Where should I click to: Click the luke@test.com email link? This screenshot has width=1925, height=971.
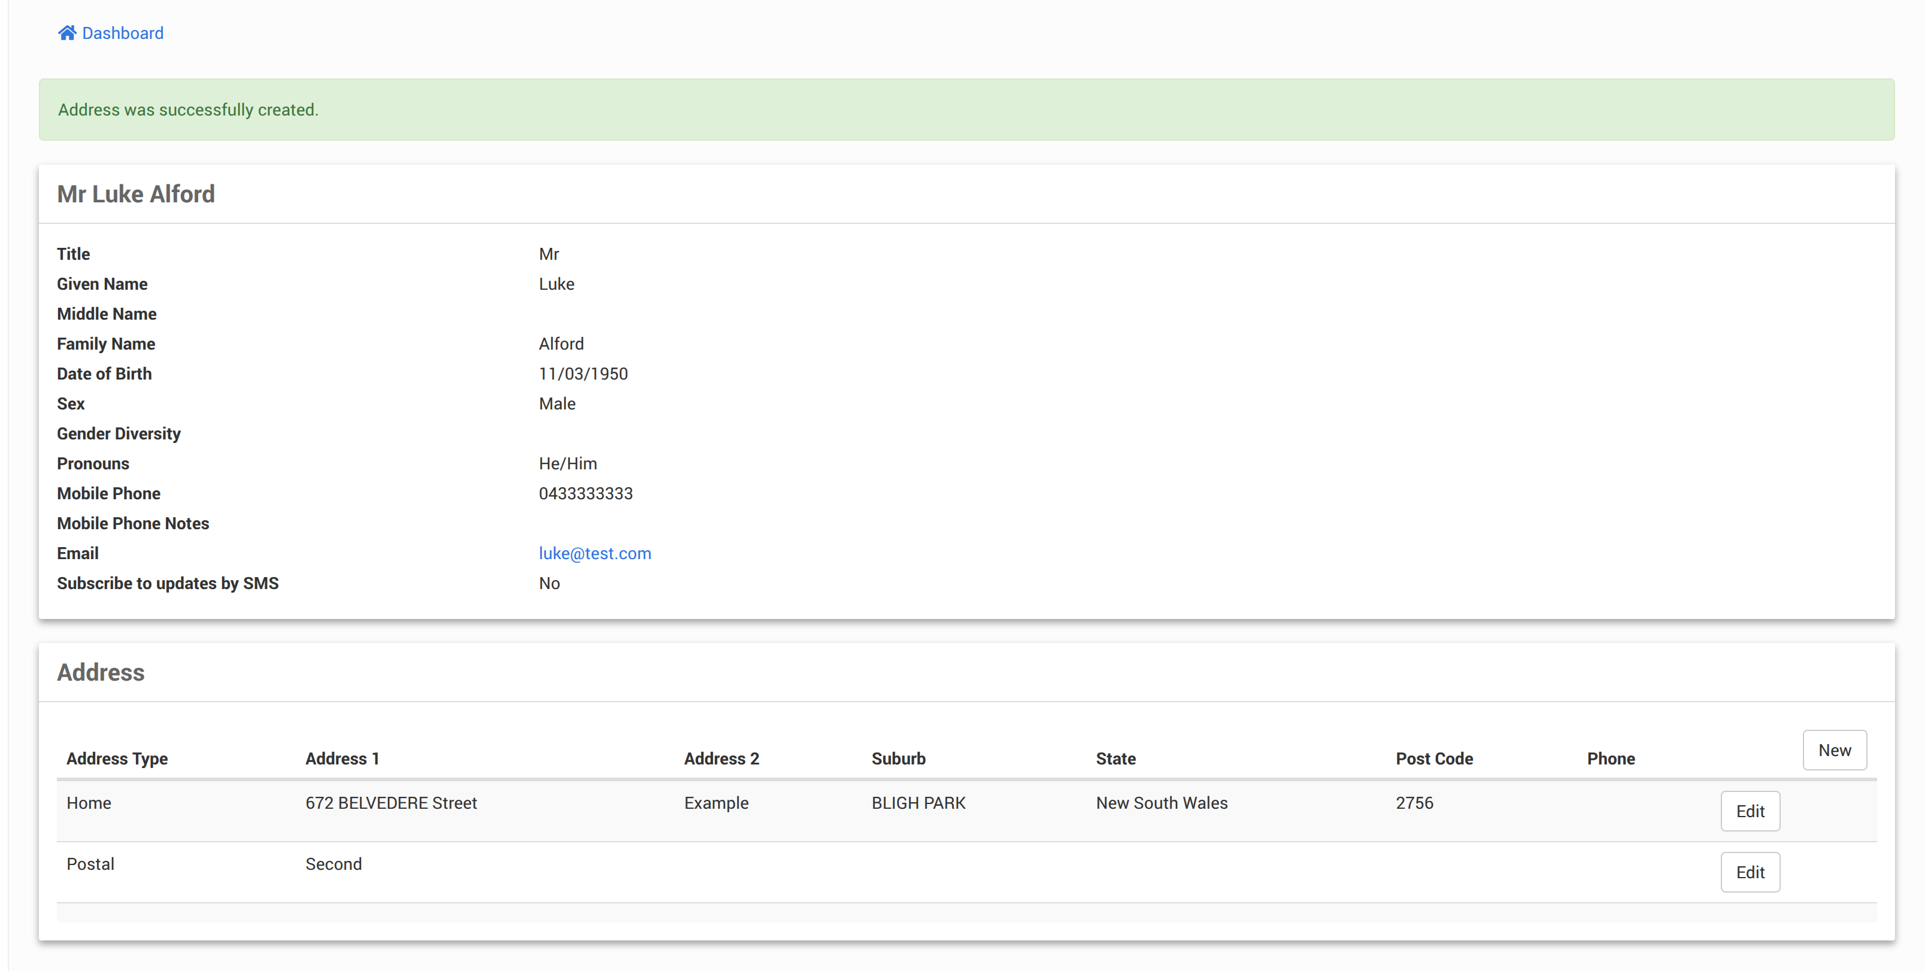pos(595,554)
